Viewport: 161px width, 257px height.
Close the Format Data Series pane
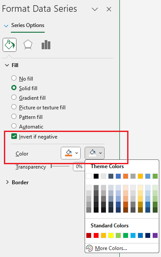pyautogui.click(x=109, y=9)
